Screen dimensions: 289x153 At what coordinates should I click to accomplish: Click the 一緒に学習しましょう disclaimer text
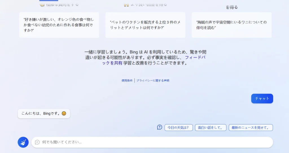(x=145, y=58)
